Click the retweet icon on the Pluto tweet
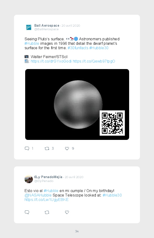 pyautogui.click(x=47, y=148)
